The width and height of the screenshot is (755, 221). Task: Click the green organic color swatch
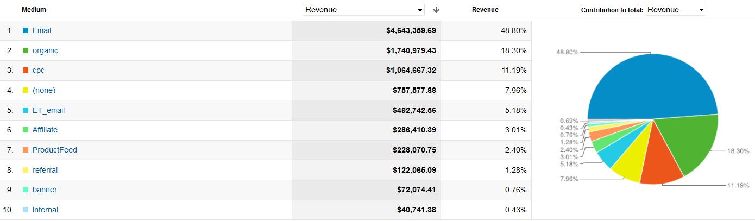pos(26,51)
